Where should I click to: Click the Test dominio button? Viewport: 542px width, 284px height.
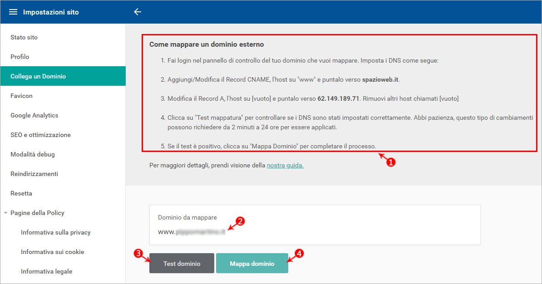click(x=182, y=264)
